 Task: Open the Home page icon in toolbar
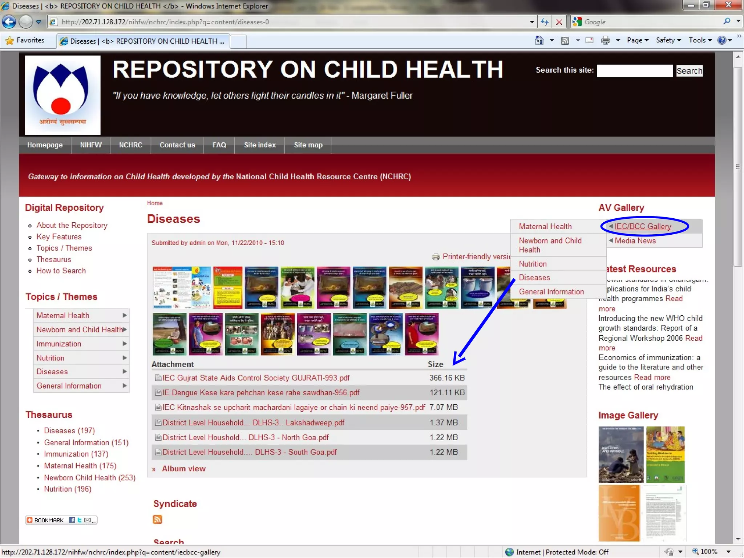539,40
